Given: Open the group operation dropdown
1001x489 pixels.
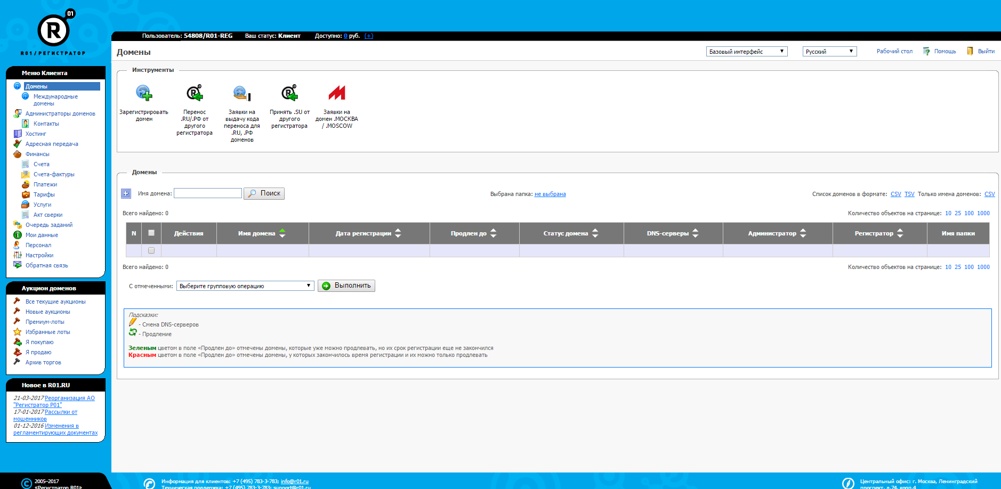Looking at the screenshot, I should [245, 286].
